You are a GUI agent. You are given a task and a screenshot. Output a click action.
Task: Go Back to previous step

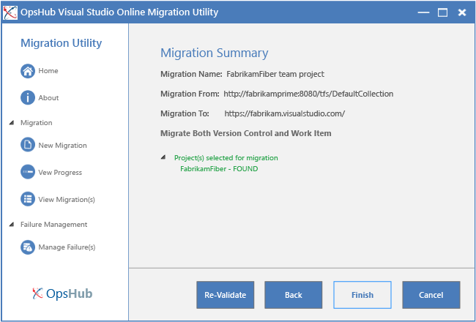(x=293, y=295)
